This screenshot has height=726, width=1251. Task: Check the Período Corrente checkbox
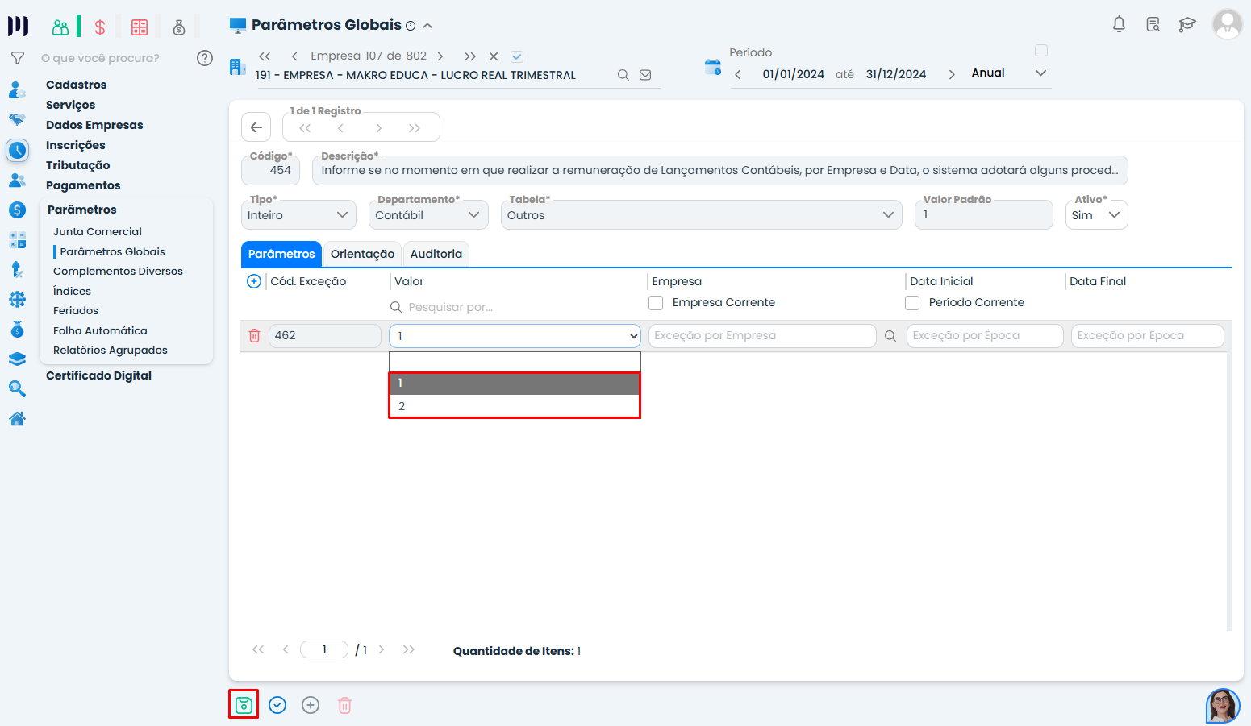(912, 303)
